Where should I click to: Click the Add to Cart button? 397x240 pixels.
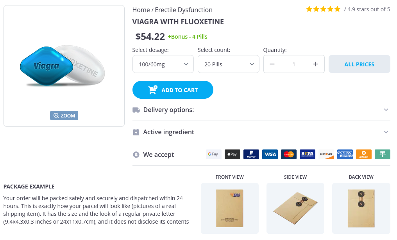(x=173, y=90)
